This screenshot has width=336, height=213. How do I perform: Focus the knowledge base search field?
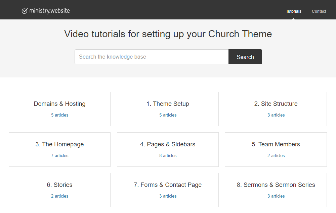click(152, 57)
